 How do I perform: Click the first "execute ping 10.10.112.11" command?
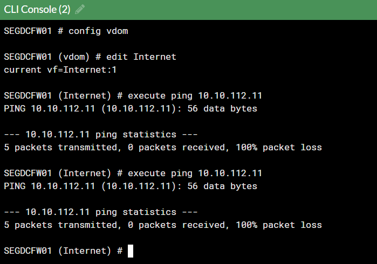pyautogui.click(x=195, y=96)
